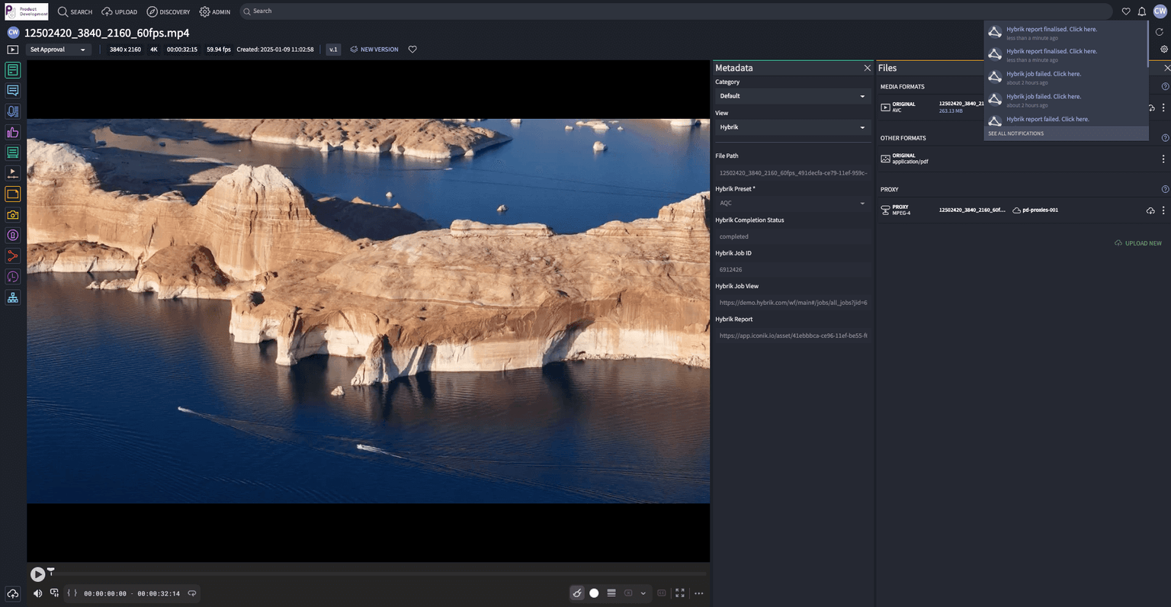Screen dimensions: 1171x607
Task: Go to Discovery in the top navigation
Action: pos(168,11)
